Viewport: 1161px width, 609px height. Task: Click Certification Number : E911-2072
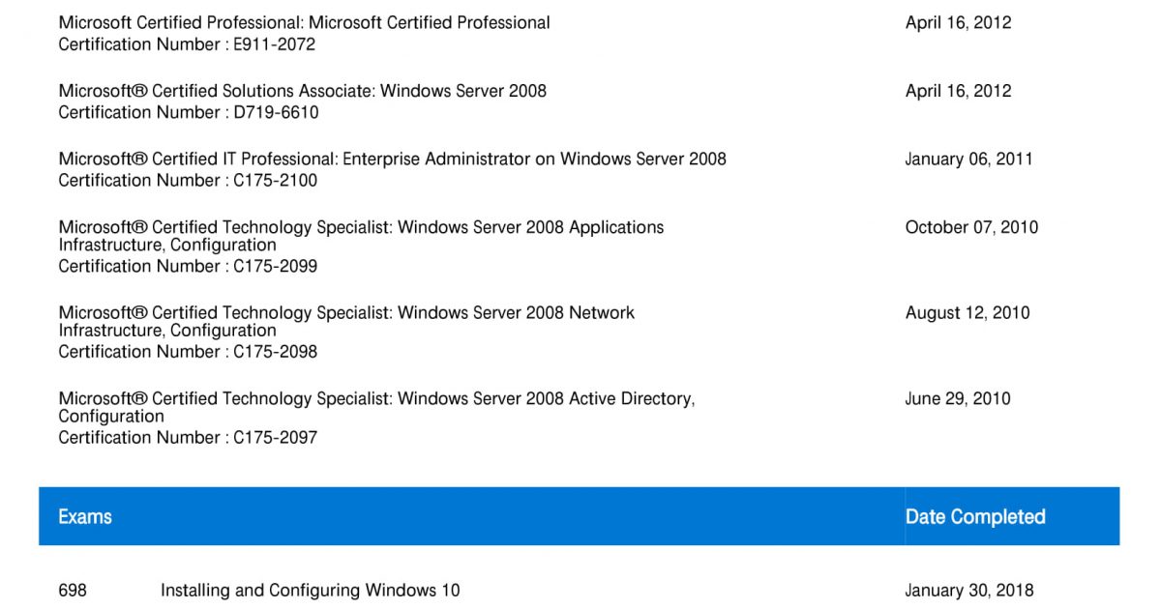tap(187, 44)
